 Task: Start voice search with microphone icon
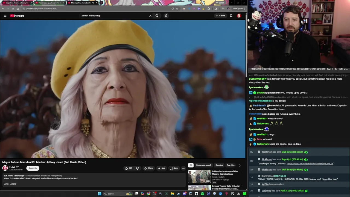point(166,16)
